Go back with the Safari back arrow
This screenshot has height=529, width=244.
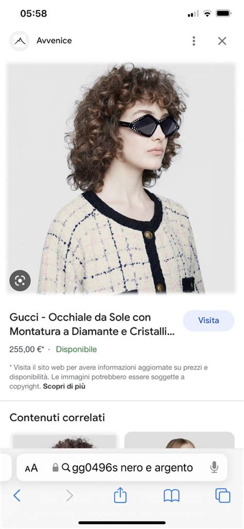tap(17, 495)
